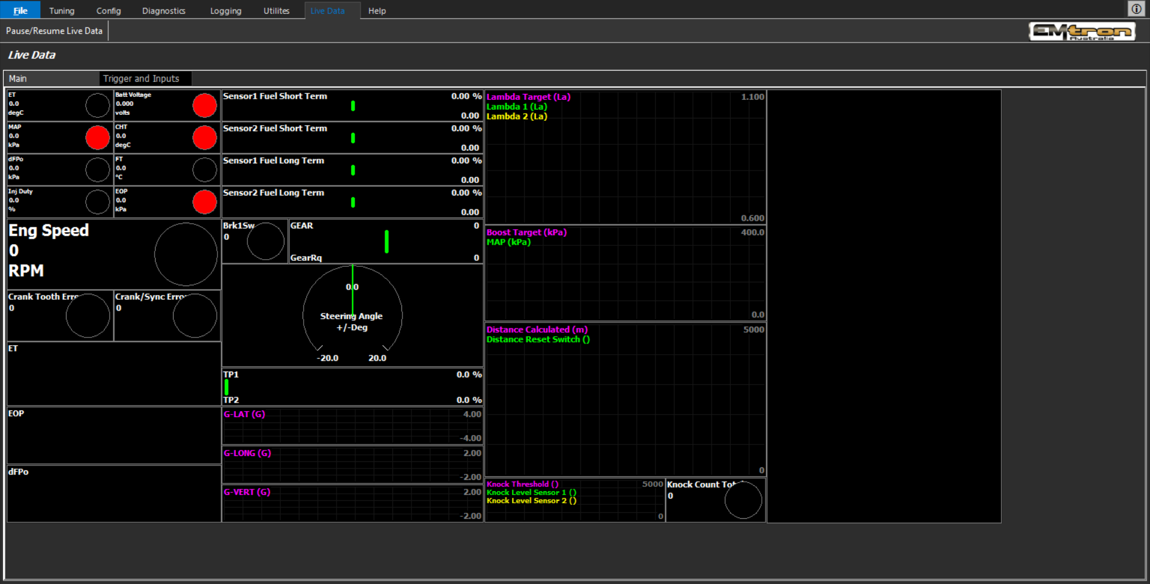
Task: Click the EOP history graph panel
Action: (x=114, y=436)
